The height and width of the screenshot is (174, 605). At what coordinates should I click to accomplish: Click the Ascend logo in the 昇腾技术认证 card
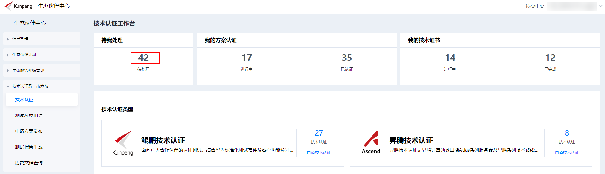(371, 143)
